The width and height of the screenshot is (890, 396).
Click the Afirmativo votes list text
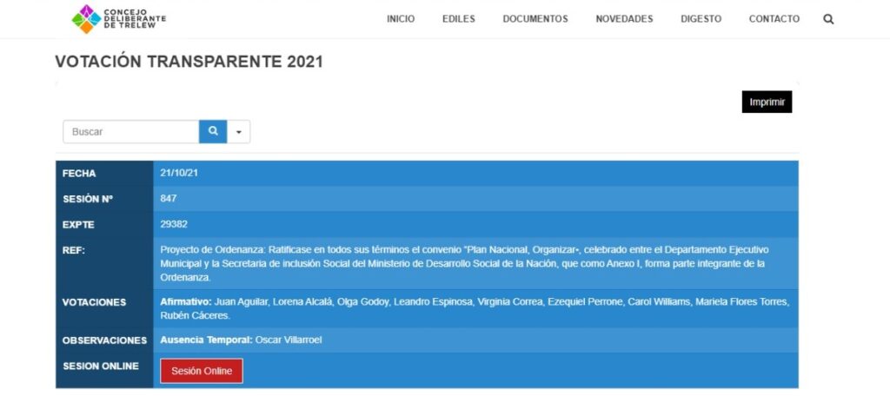click(x=475, y=308)
